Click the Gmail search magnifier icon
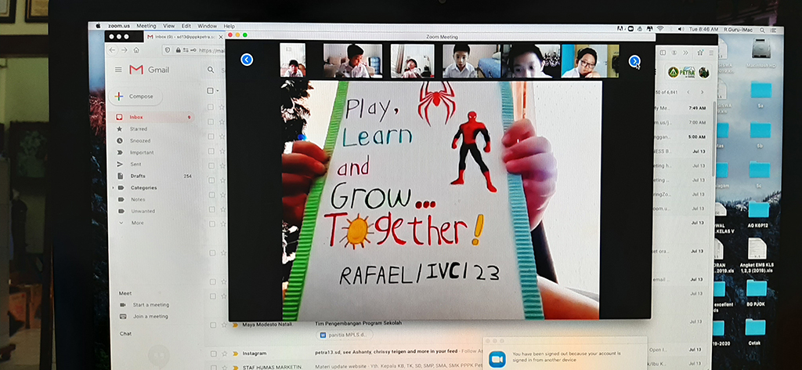The width and height of the screenshot is (802, 370). (x=211, y=70)
